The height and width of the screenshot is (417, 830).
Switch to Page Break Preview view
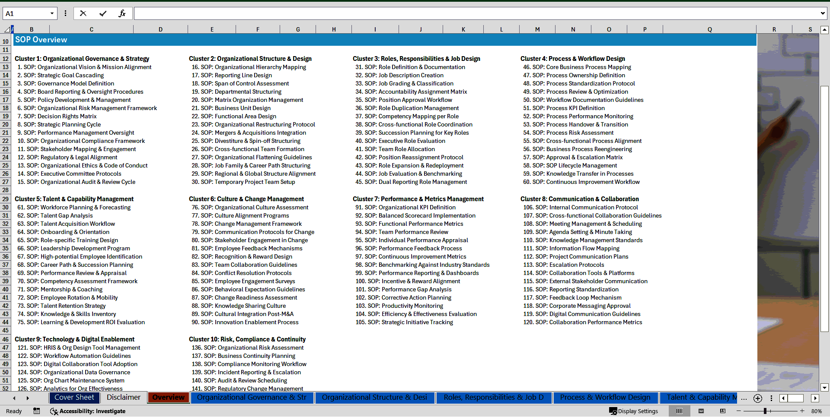[723, 411]
